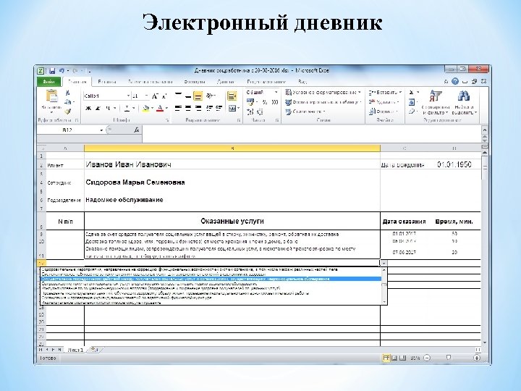Image resolution: width=521 pixels, height=391 pixels.
Task: Toggle middle vertical alignment
Action: coord(188,96)
